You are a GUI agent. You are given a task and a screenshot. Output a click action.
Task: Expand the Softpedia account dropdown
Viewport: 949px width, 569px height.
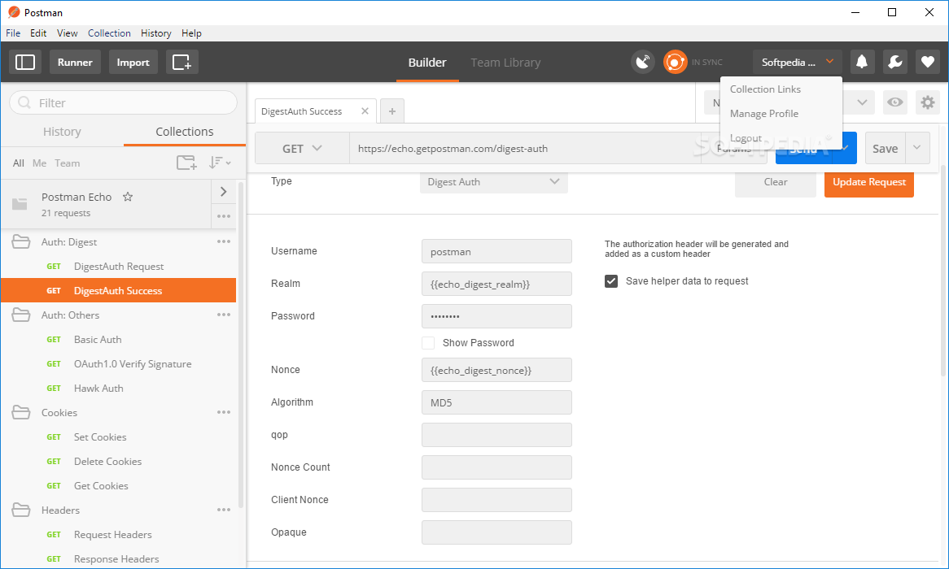pos(797,62)
